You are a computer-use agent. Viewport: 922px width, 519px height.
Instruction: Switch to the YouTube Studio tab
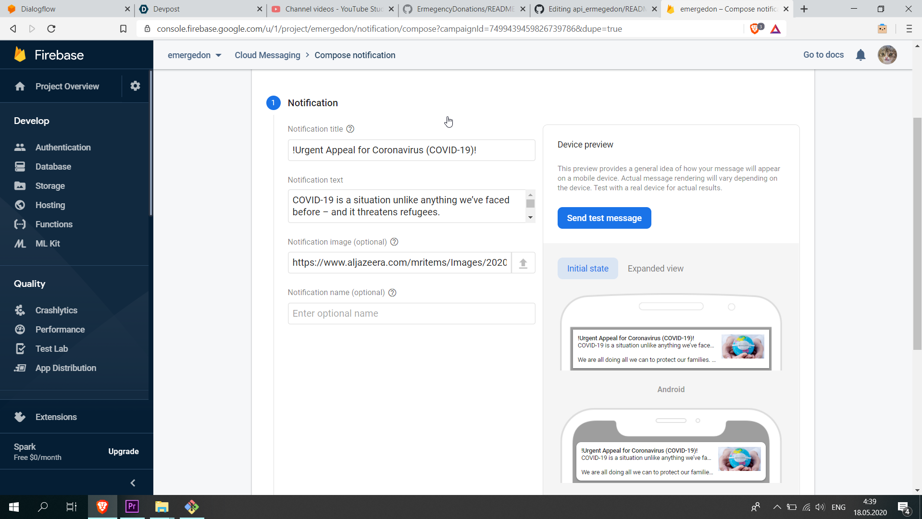point(331,9)
